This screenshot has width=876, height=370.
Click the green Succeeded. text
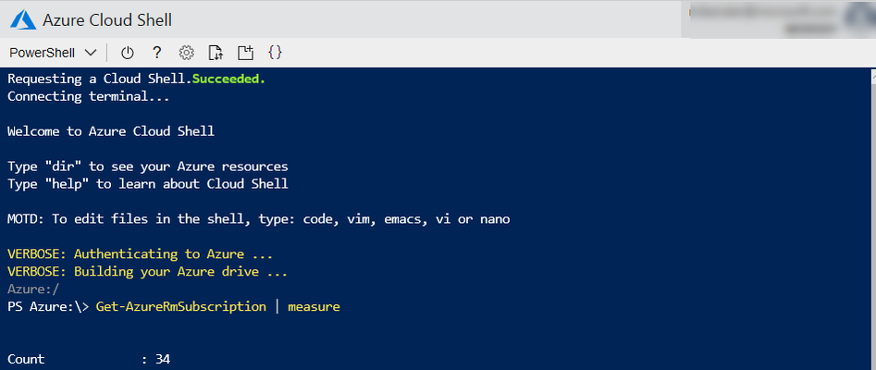[x=229, y=80]
